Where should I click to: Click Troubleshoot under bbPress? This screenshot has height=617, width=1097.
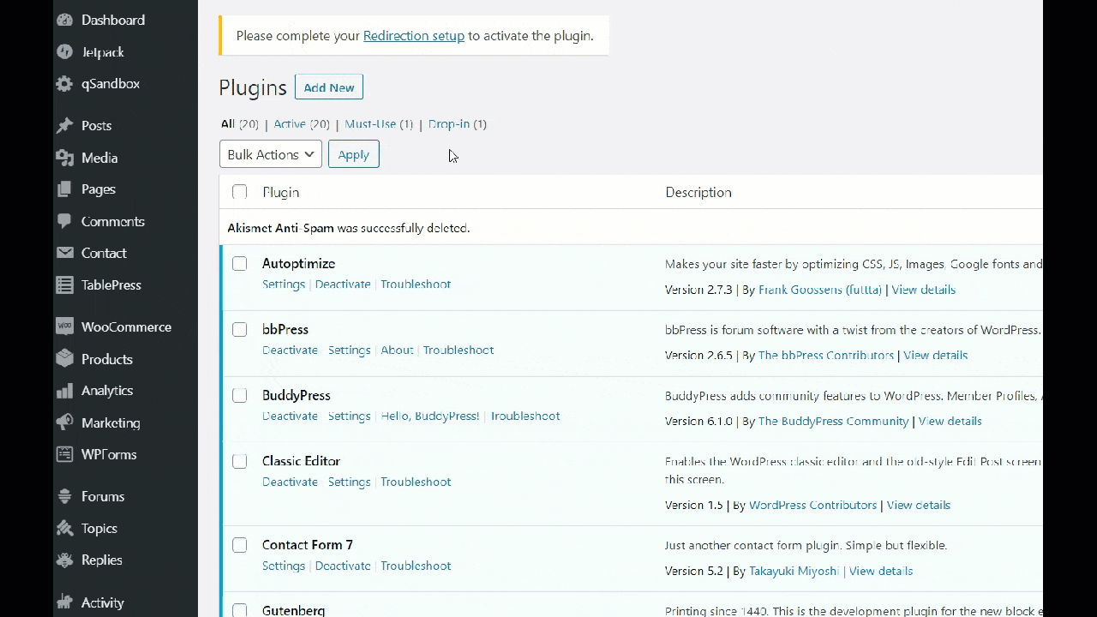(459, 350)
